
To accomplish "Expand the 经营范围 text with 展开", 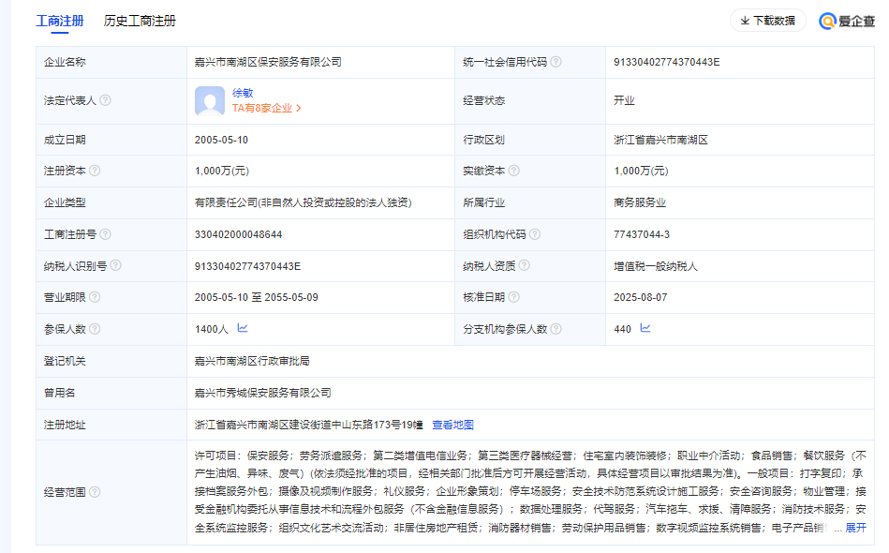I will point(855,528).
